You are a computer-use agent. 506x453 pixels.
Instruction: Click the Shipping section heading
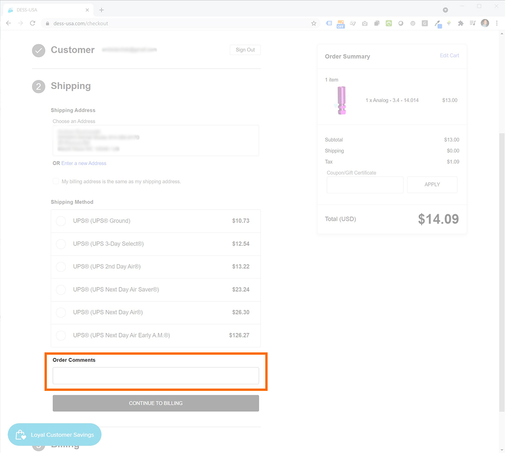pyautogui.click(x=70, y=86)
